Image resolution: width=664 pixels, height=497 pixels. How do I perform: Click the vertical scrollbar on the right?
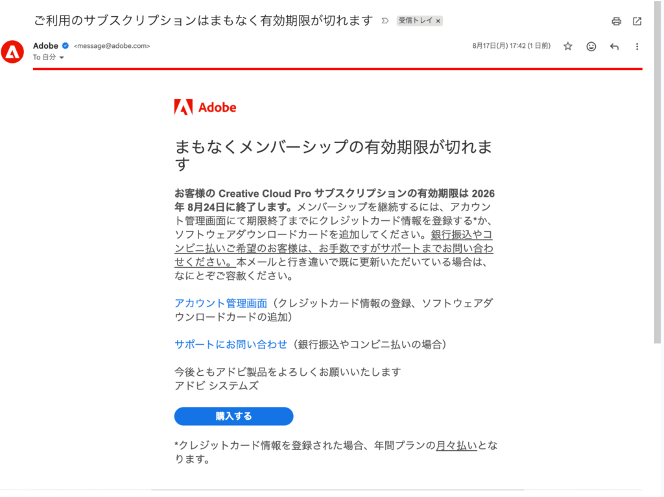[658, 172]
